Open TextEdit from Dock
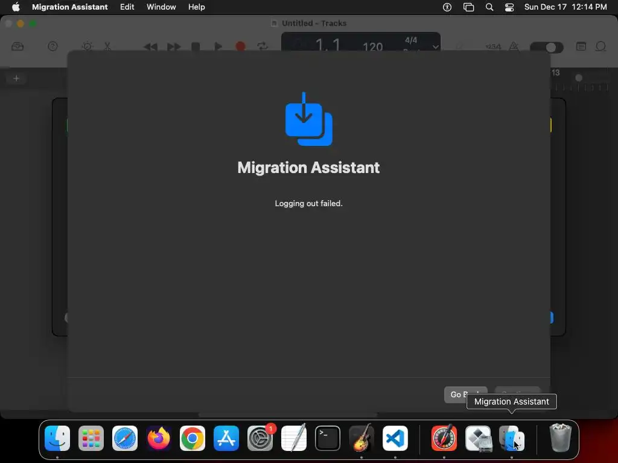The height and width of the screenshot is (463, 618). point(294,438)
